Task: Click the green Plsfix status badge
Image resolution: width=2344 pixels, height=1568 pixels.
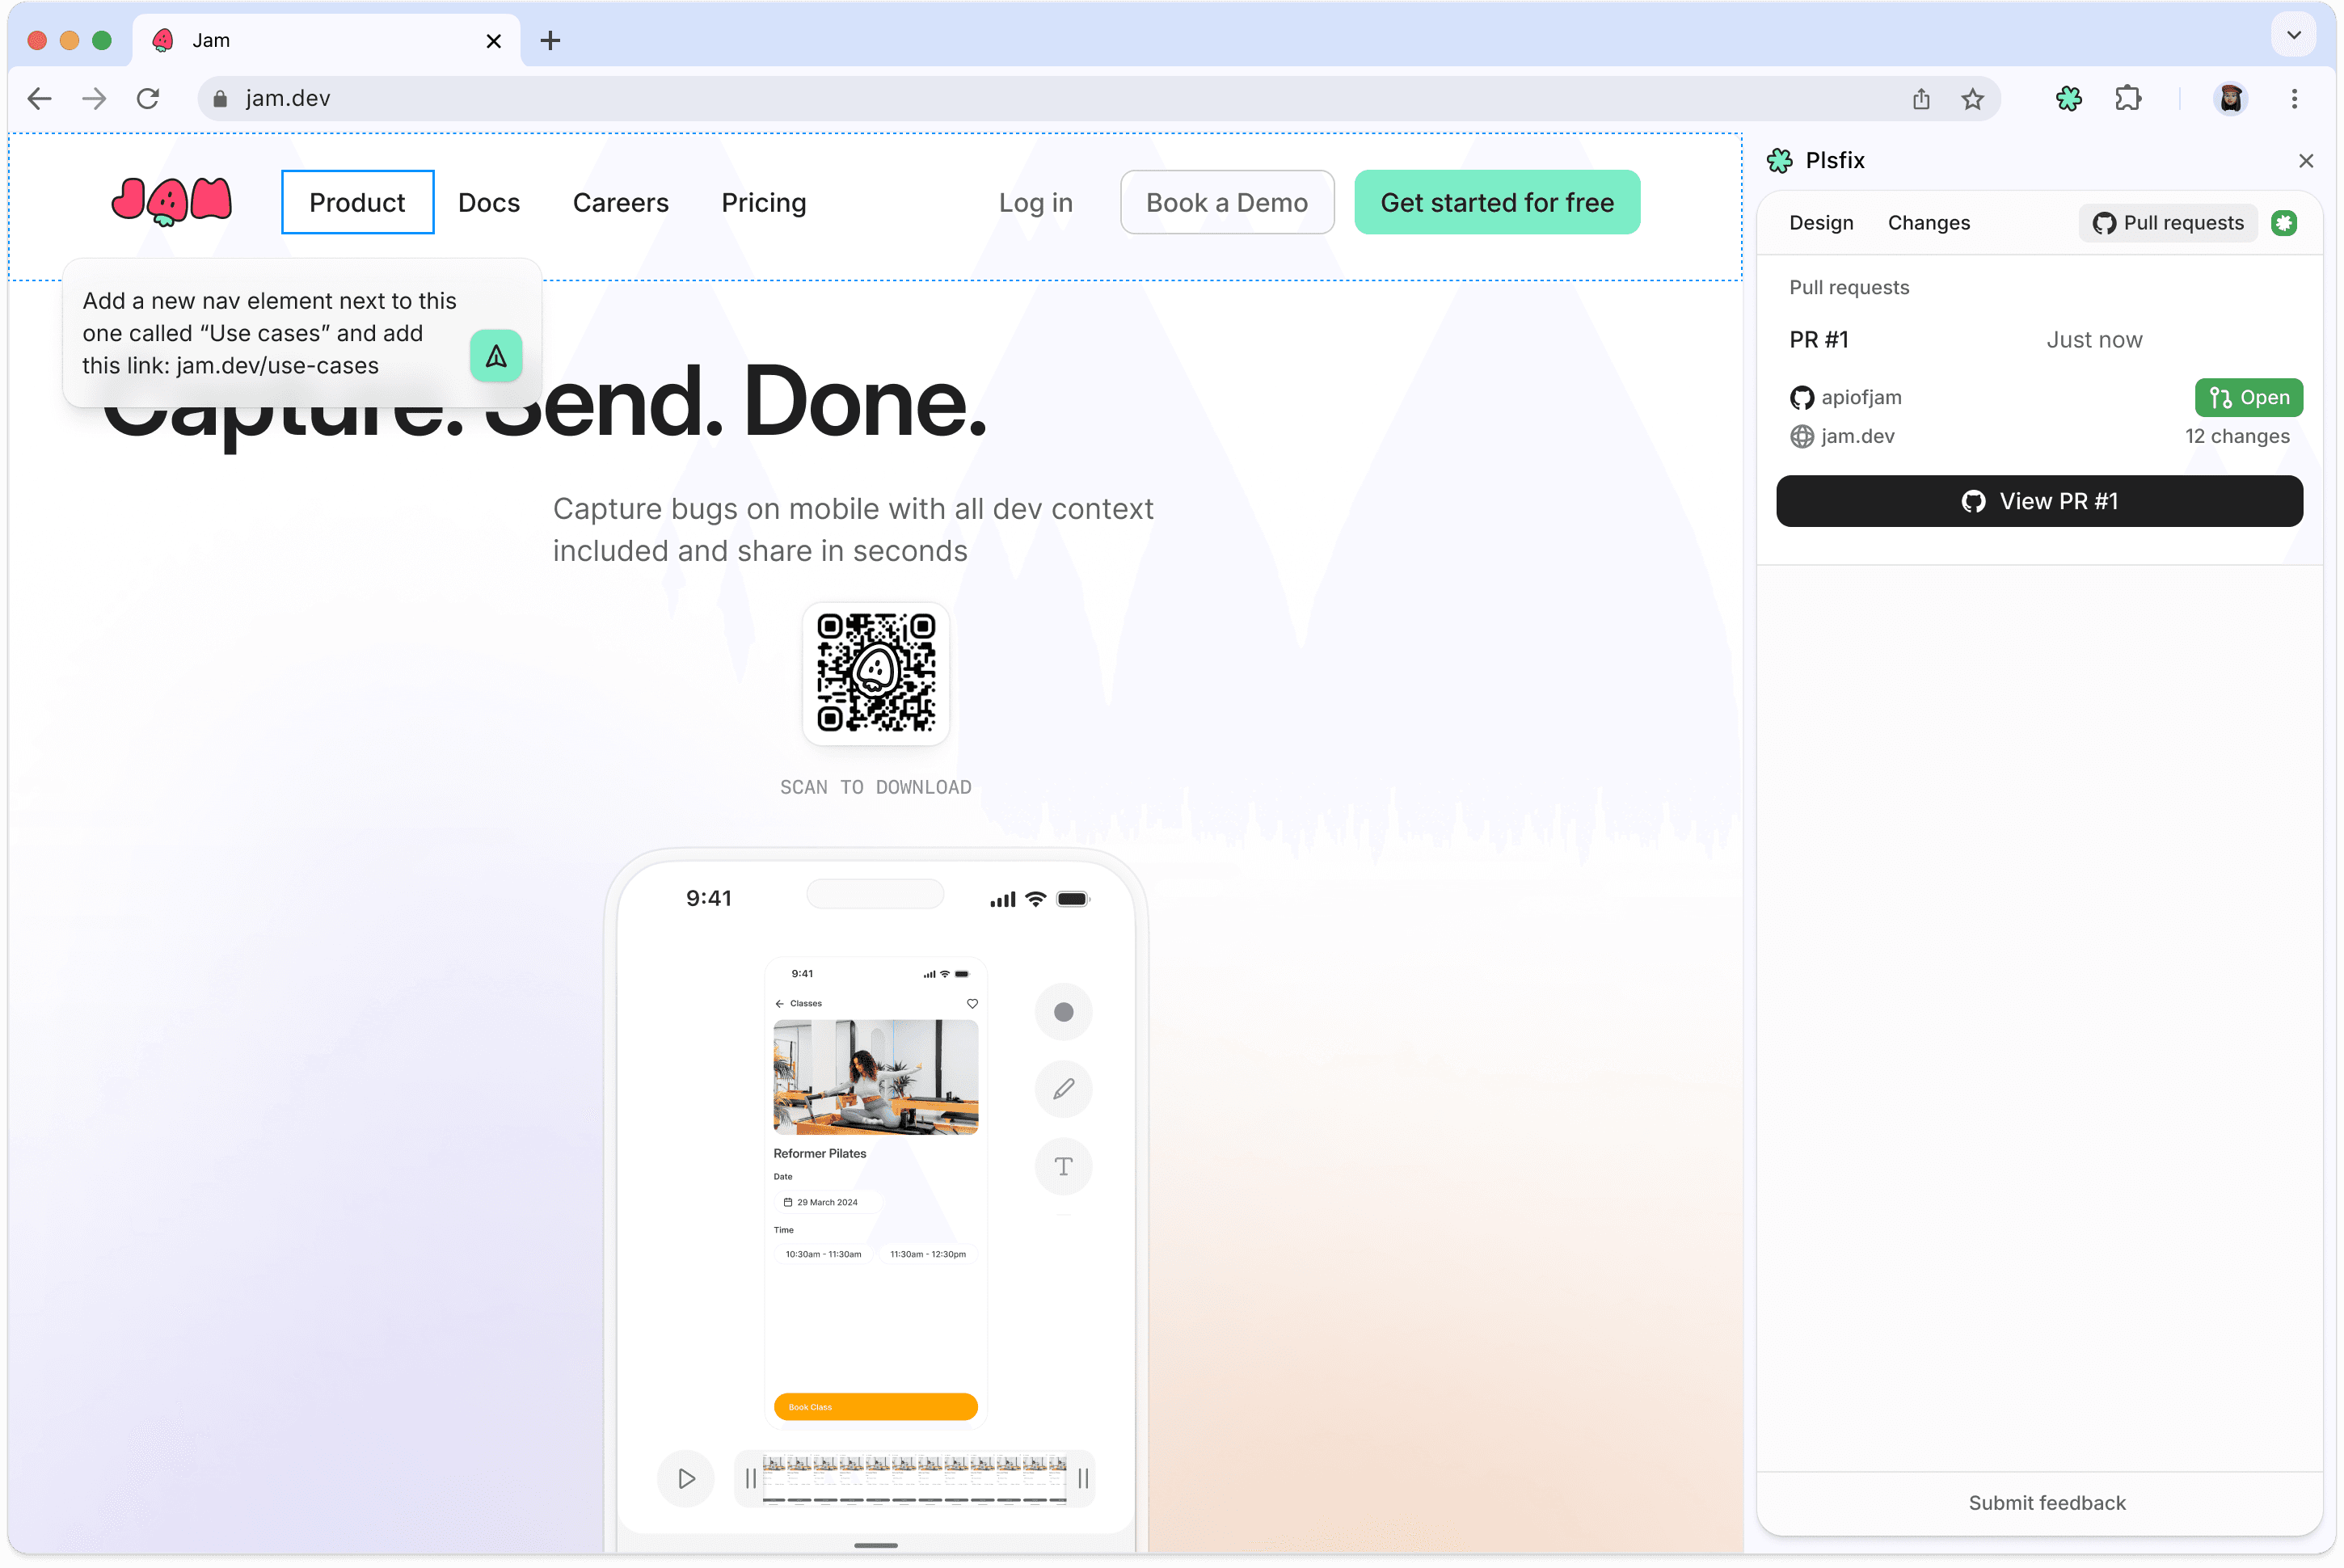Action: (x=2283, y=223)
